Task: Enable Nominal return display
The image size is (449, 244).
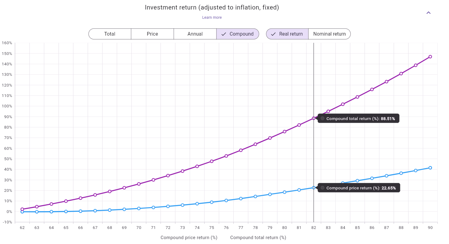Action: point(329,34)
